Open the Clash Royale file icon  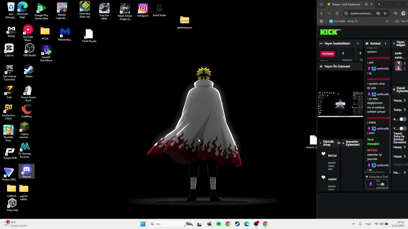[x=89, y=36]
